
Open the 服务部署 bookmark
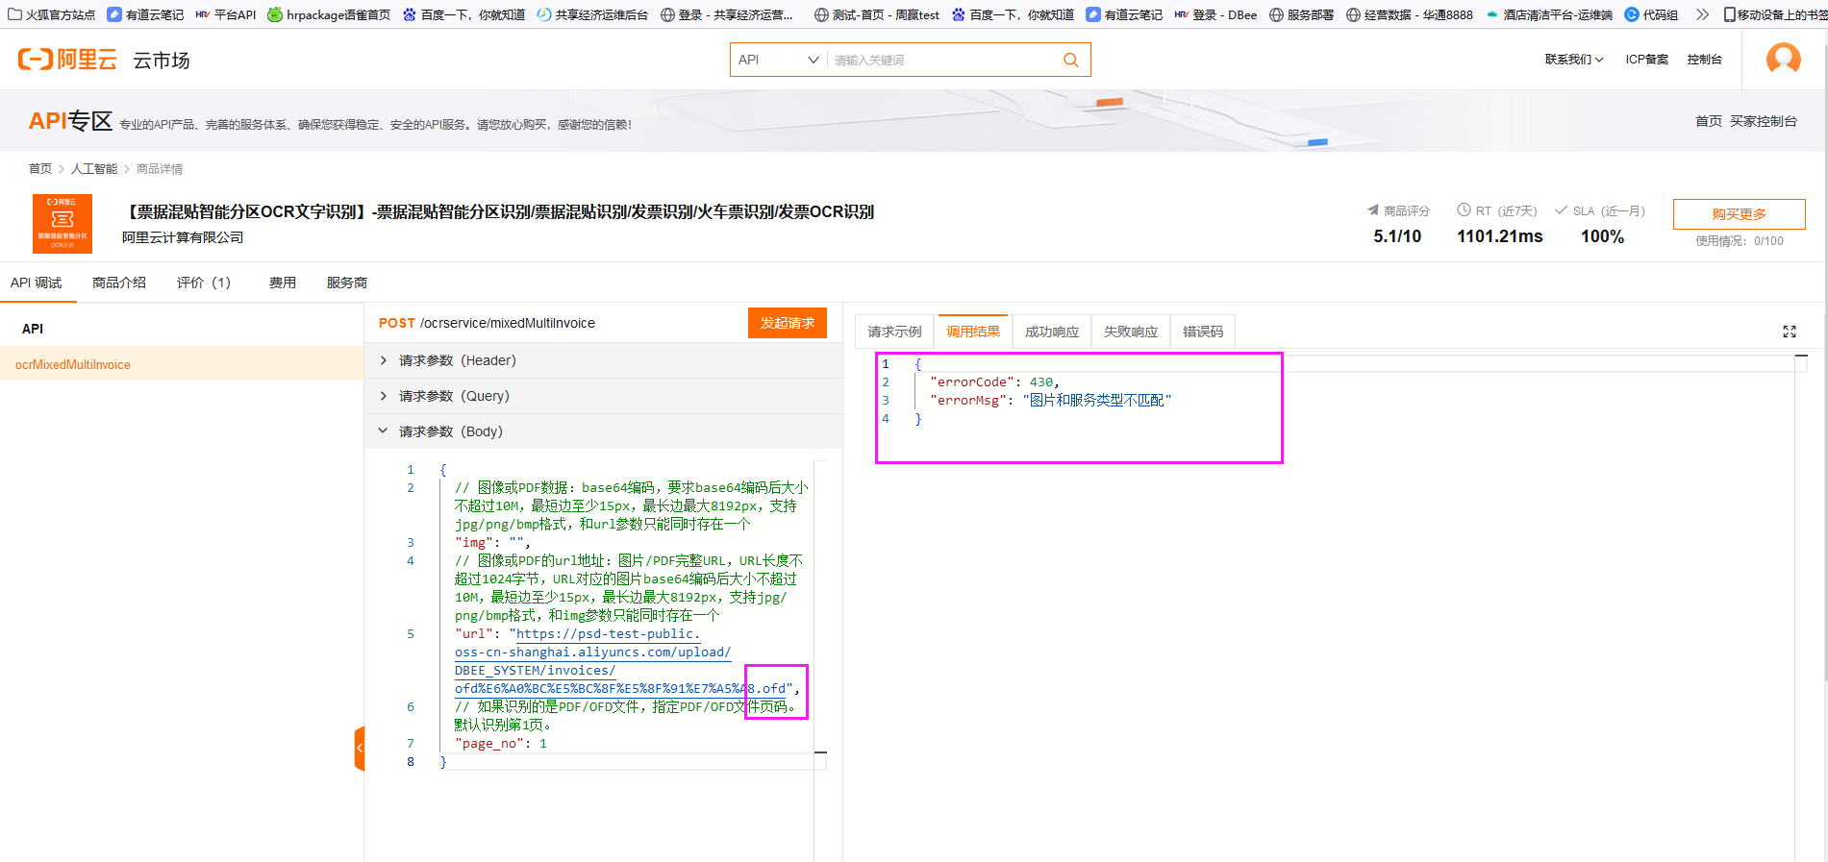[1301, 14]
